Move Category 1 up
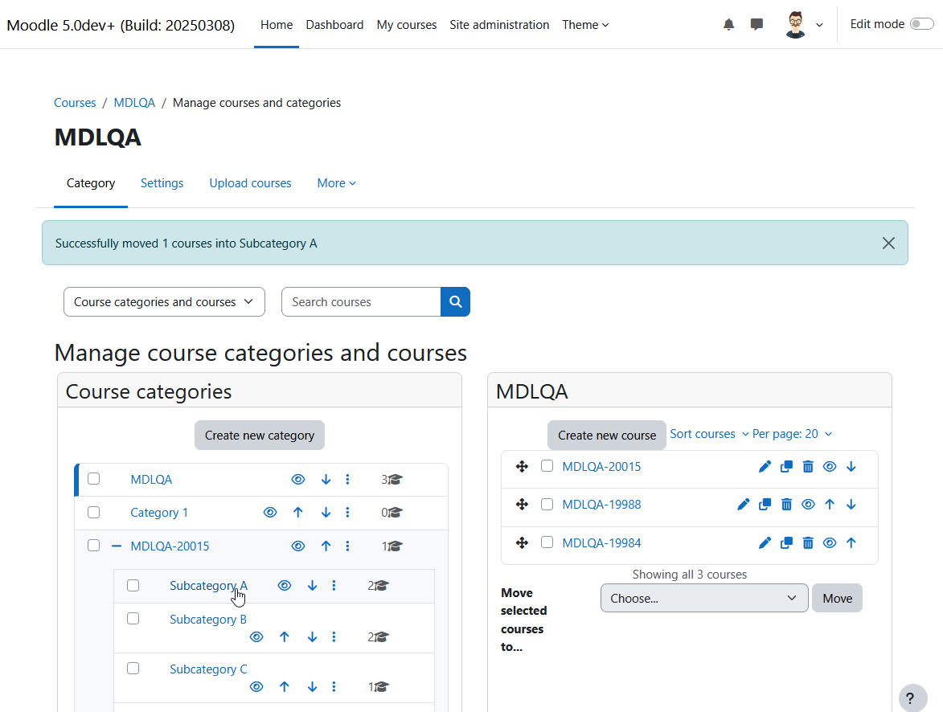 pyautogui.click(x=297, y=513)
